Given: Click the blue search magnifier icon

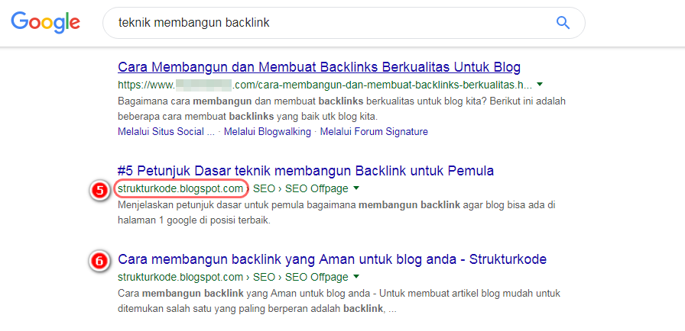Looking at the screenshot, I should pyautogui.click(x=563, y=23).
